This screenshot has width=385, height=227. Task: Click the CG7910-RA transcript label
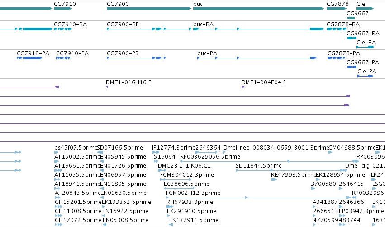70,24
